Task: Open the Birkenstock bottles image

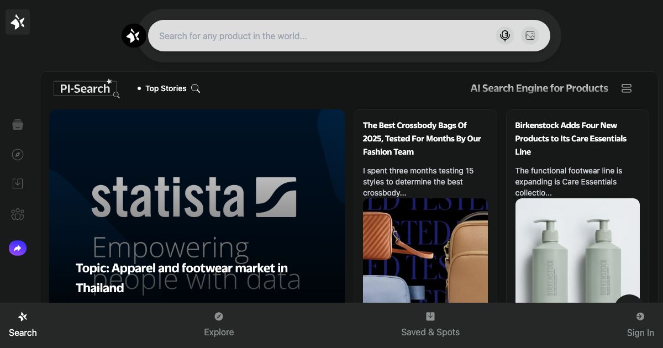Action: [x=577, y=251]
